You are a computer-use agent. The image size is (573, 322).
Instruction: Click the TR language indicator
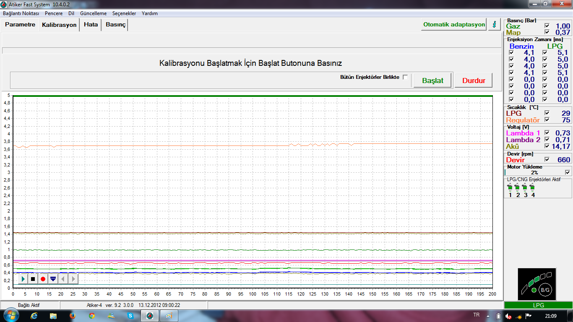[476, 315]
